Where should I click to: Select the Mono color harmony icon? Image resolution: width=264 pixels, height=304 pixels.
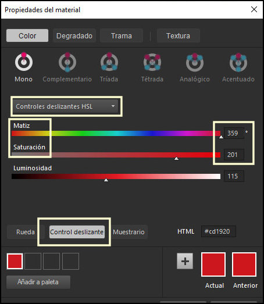click(x=24, y=62)
